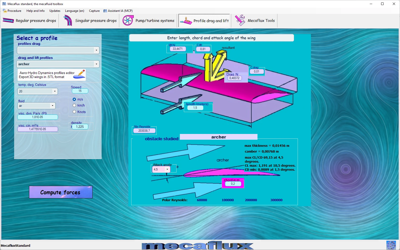Select Knots speed unit
400x250 pixels.
click(x=74, y=112)
